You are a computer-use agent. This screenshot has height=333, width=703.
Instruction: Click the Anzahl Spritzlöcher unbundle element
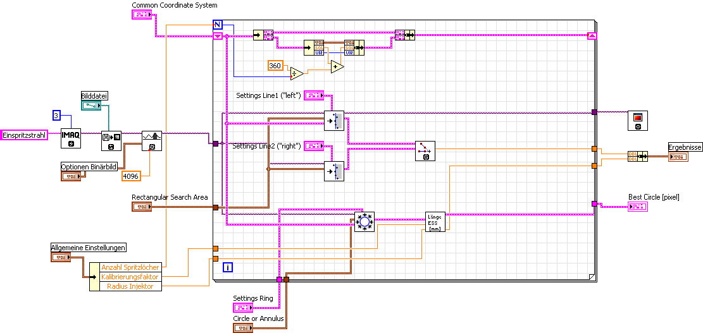tap(130, 267)
